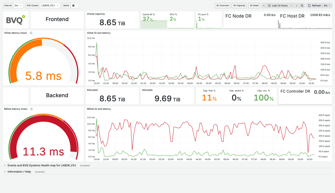Open the Last 12 hours time picker
335x193 pixels.
(280, 6)
